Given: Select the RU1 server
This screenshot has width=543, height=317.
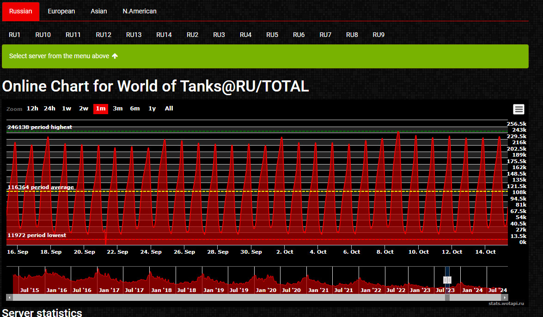Looking at the screenshot, I should click(14, 35).
